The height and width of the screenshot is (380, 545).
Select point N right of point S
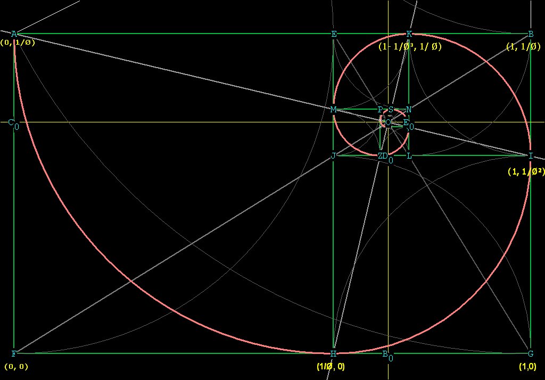(x=408, y=110)
